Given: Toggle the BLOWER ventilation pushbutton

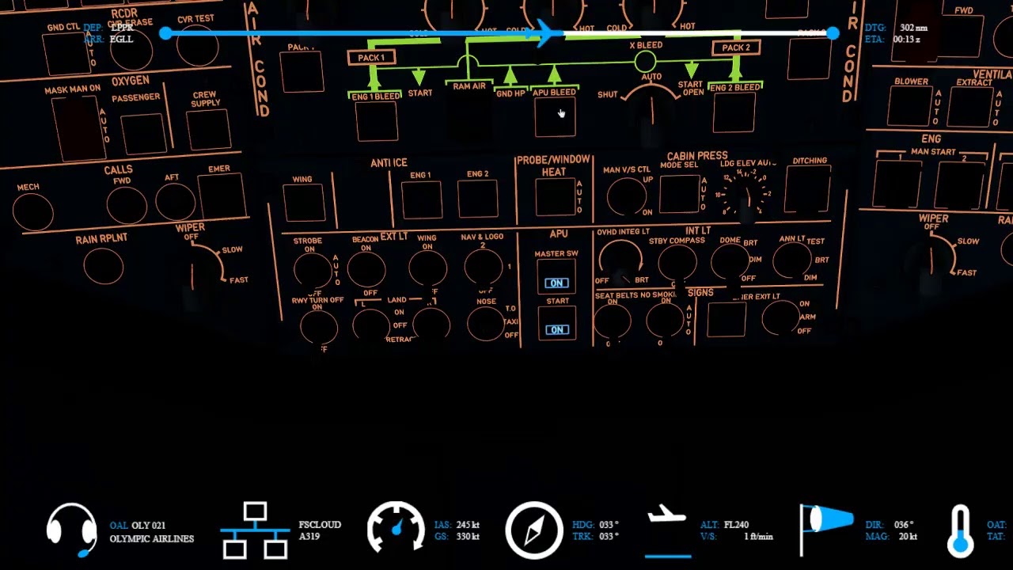Looking at the screenshot, I should [x=911, y=108].
